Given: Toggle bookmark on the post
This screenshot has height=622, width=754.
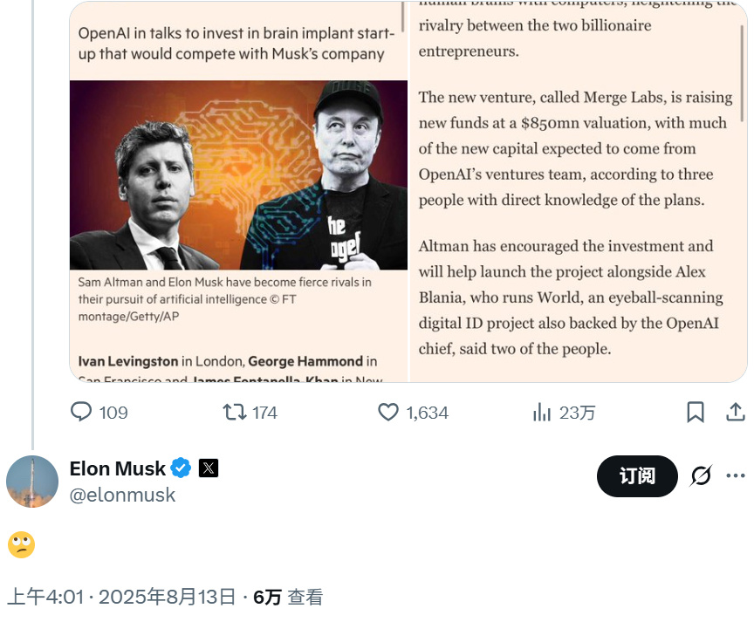Looking at the screenshot, I should tap(696, 411).
